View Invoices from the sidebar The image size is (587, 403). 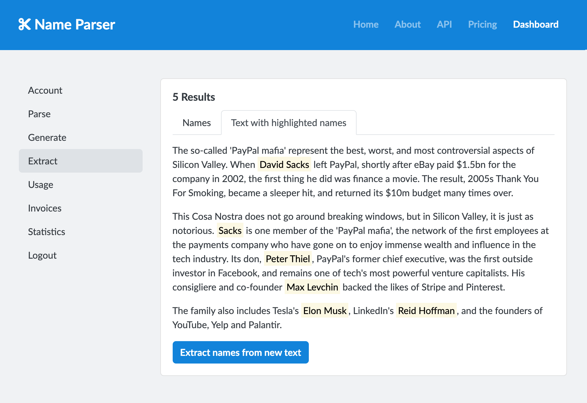(x=81, y=208)
